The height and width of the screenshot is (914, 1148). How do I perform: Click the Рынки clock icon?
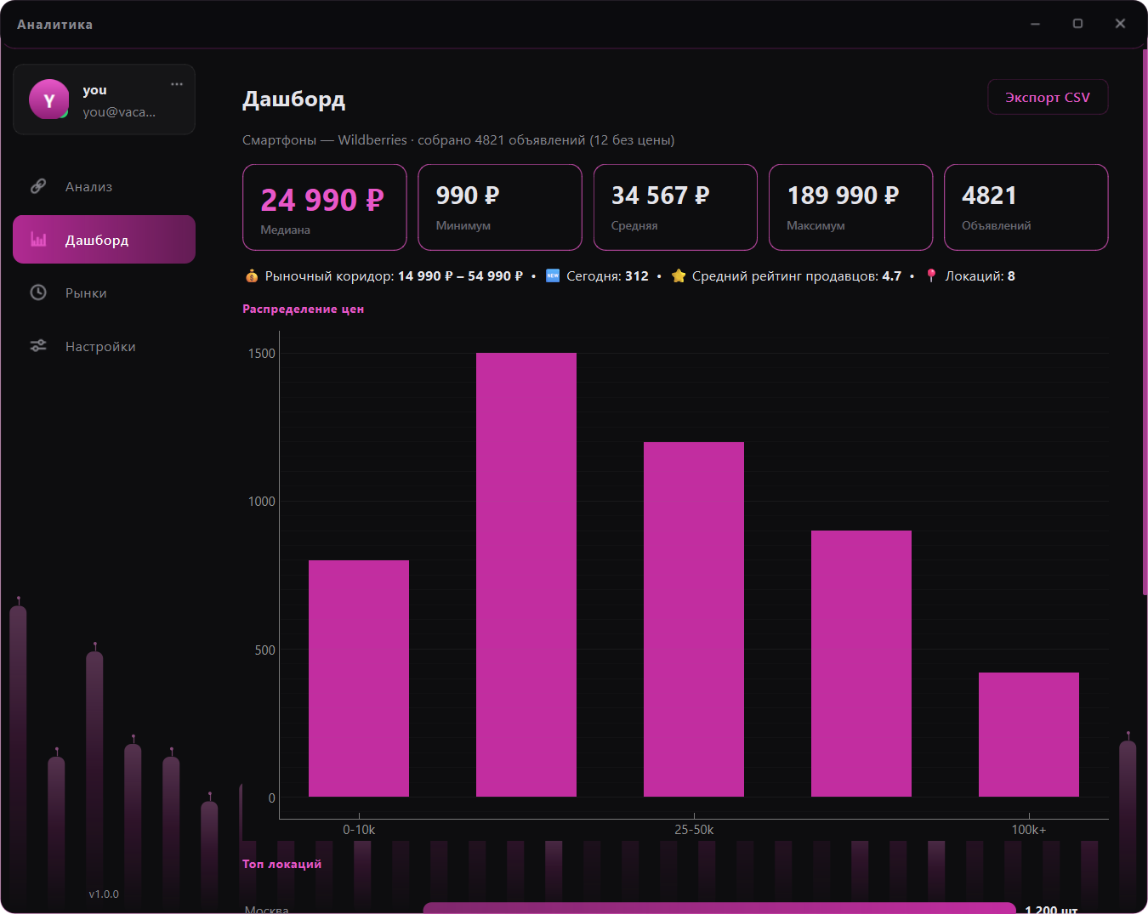coord(38,292)
